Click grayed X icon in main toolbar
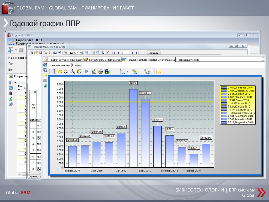269x202 pixels. (x=21, y=50)
